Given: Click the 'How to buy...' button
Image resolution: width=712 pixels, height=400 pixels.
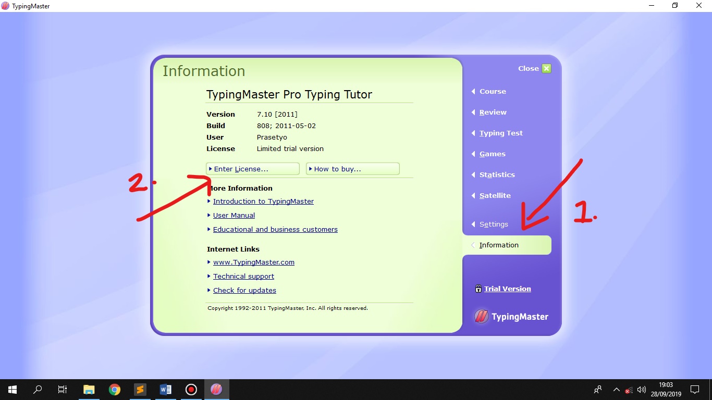Looking at the screenshot, I should [x=352, y=168].
